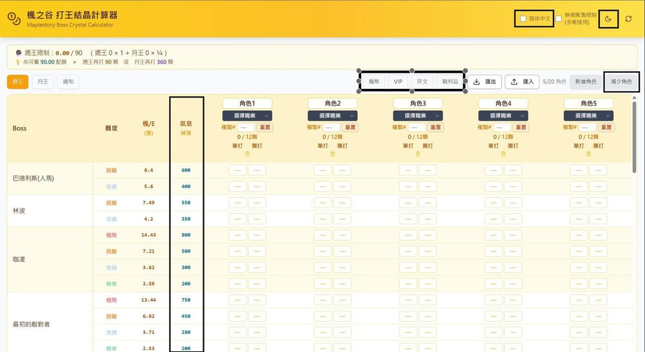Click the 複製# field under 角色3
The width and height of the screenshot is (645, 352).
(416, 127)
